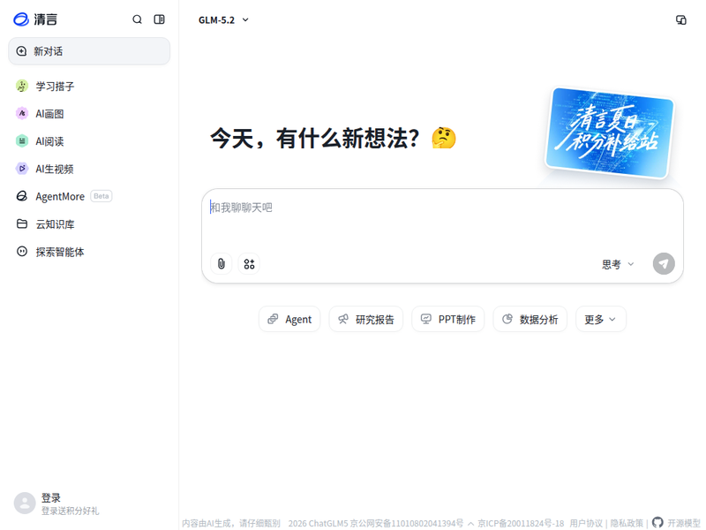This screenshot has width=706, height=530.
Task: Open the apps grid icon in input
Action: click(x=249, y=263)
